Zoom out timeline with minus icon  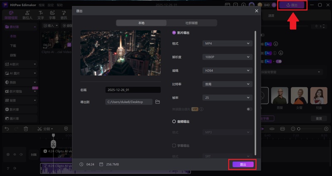[293, 129]
